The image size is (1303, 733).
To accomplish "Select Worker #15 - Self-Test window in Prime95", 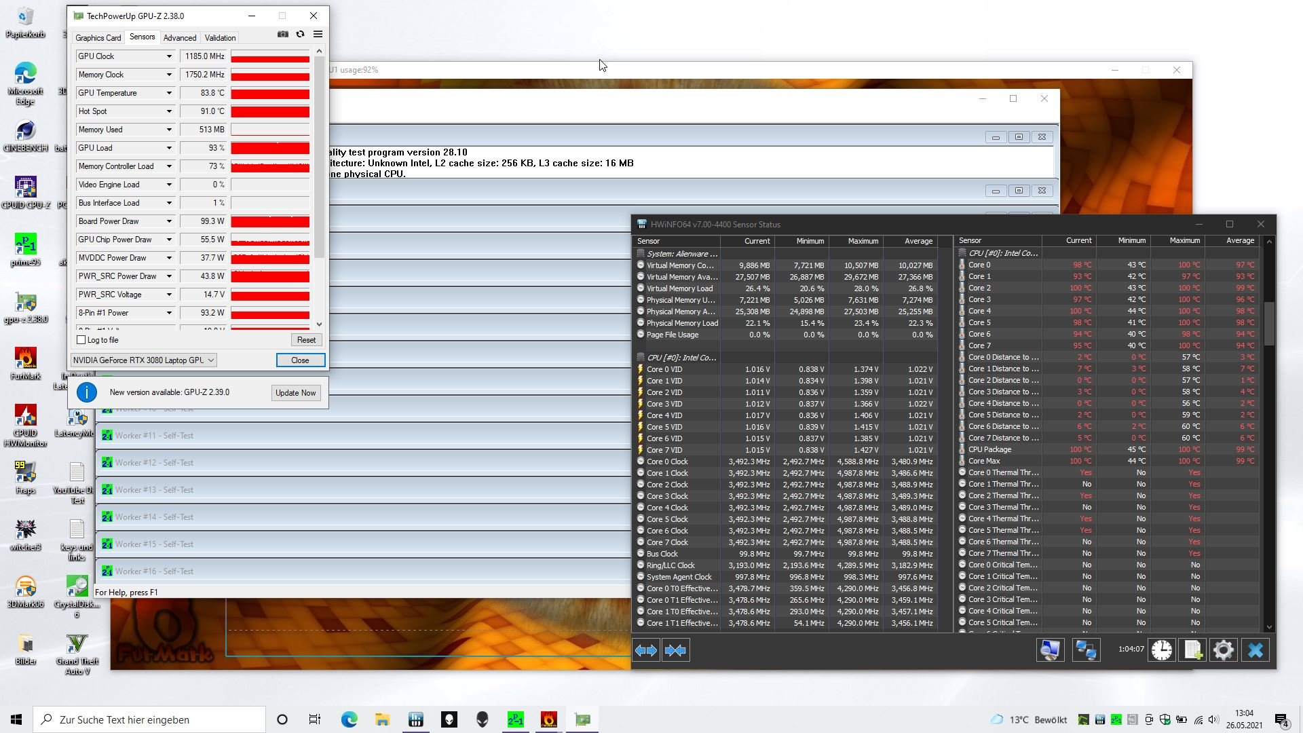I will tap(363, 544).
